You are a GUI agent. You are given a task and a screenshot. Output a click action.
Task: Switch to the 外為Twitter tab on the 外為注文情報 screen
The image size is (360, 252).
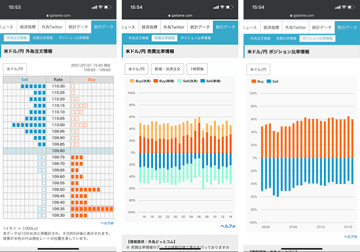(52, 27)
